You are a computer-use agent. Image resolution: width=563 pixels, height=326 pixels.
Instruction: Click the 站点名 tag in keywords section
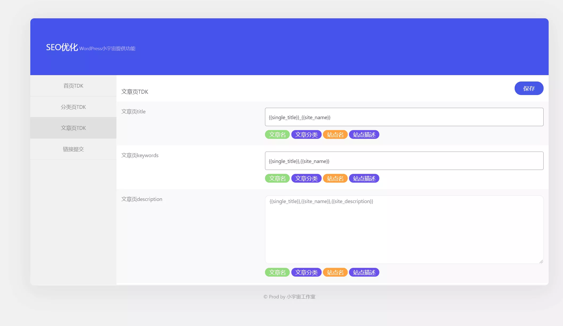click(335, 178)
